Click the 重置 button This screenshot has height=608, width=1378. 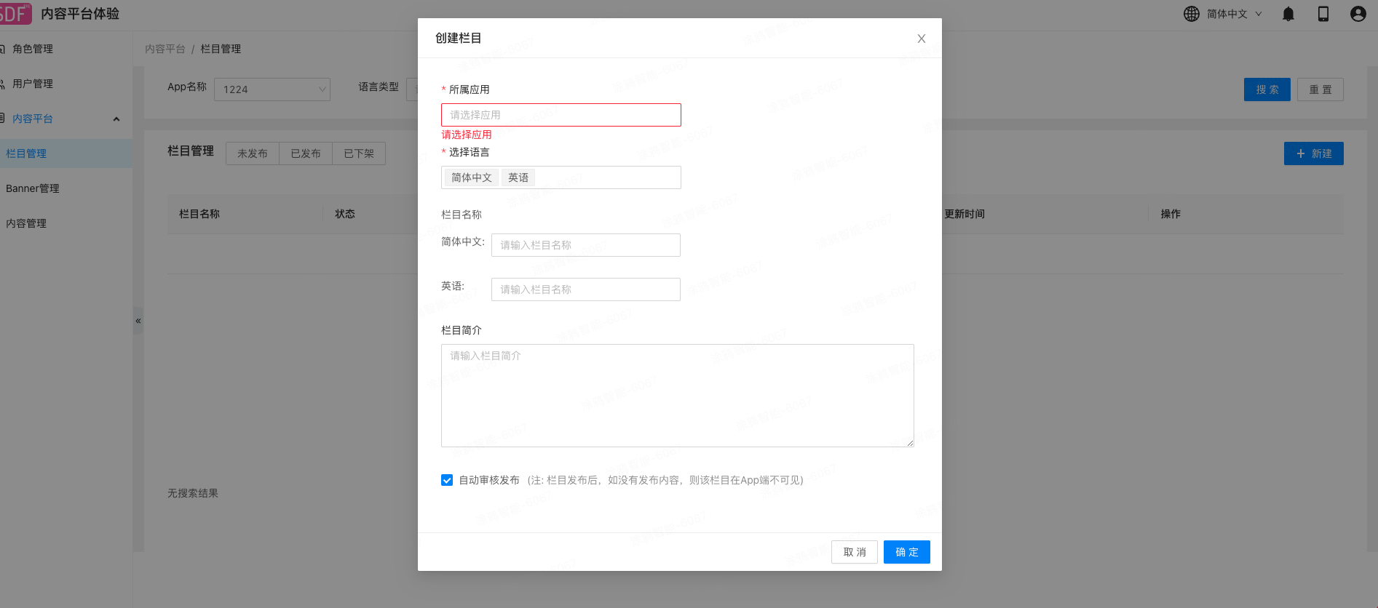tap(1320, 89)
